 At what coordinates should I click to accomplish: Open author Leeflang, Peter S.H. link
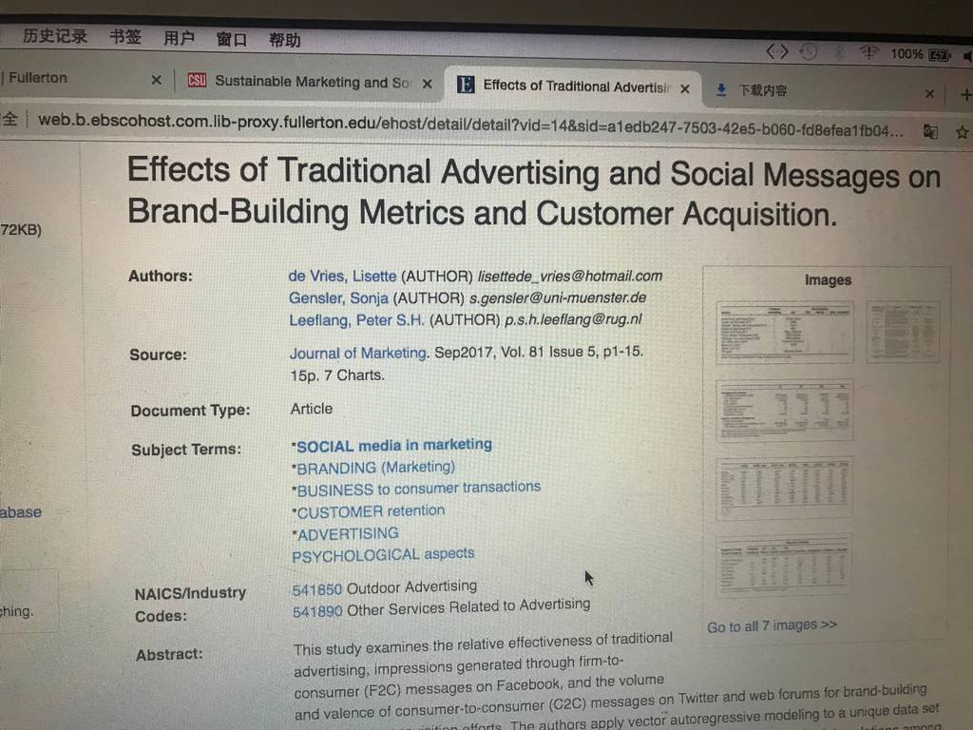click(356, 320)
